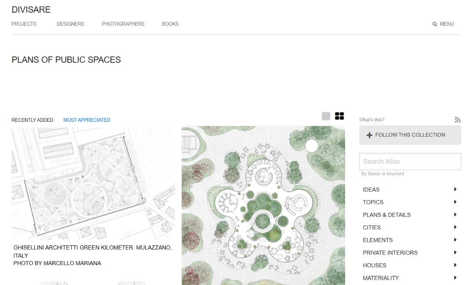This screenshot has height=285, width=470.
Task: Click the Divisare logo to go home
Action: (x=31, y=10)
